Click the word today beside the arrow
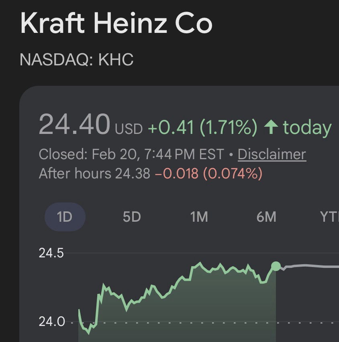Viewport: 339px width, 342px height. [x=307, y=127]
